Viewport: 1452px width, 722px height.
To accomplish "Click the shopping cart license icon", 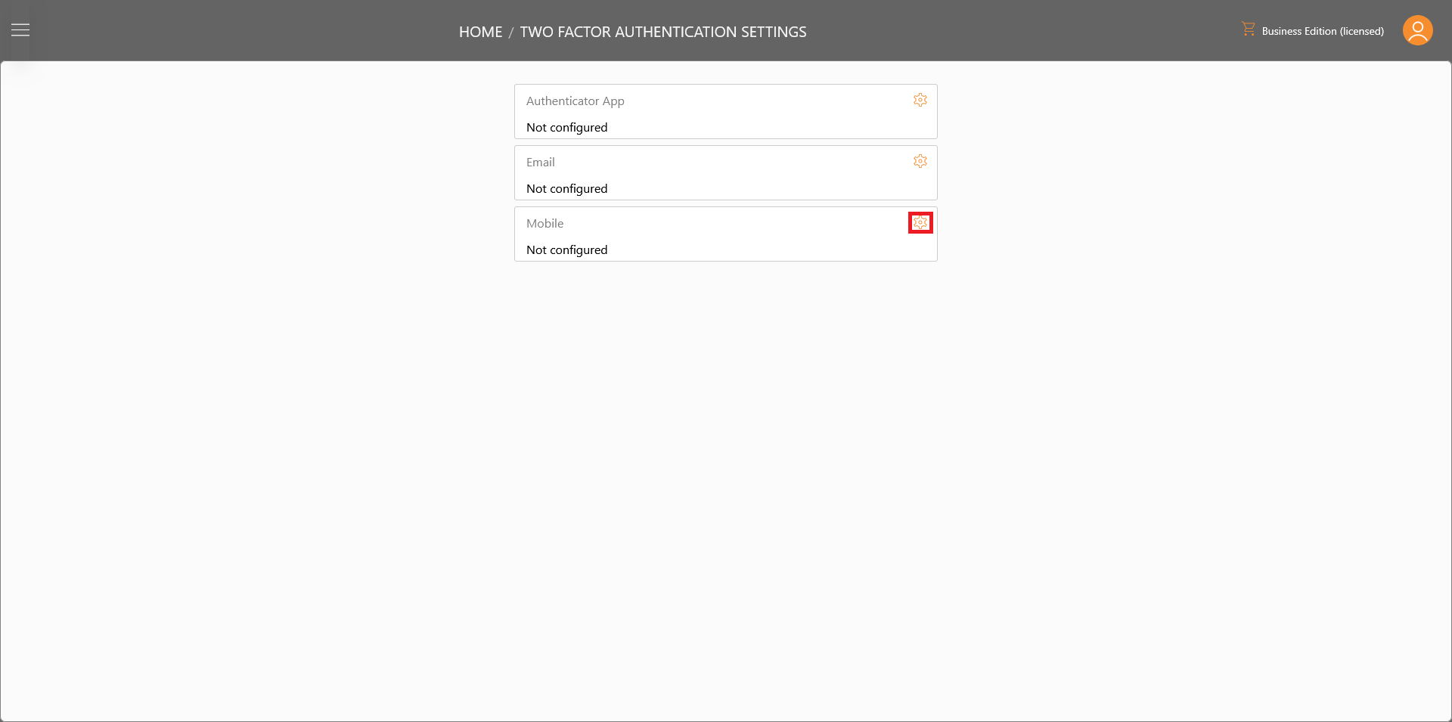I will 1248,29.
